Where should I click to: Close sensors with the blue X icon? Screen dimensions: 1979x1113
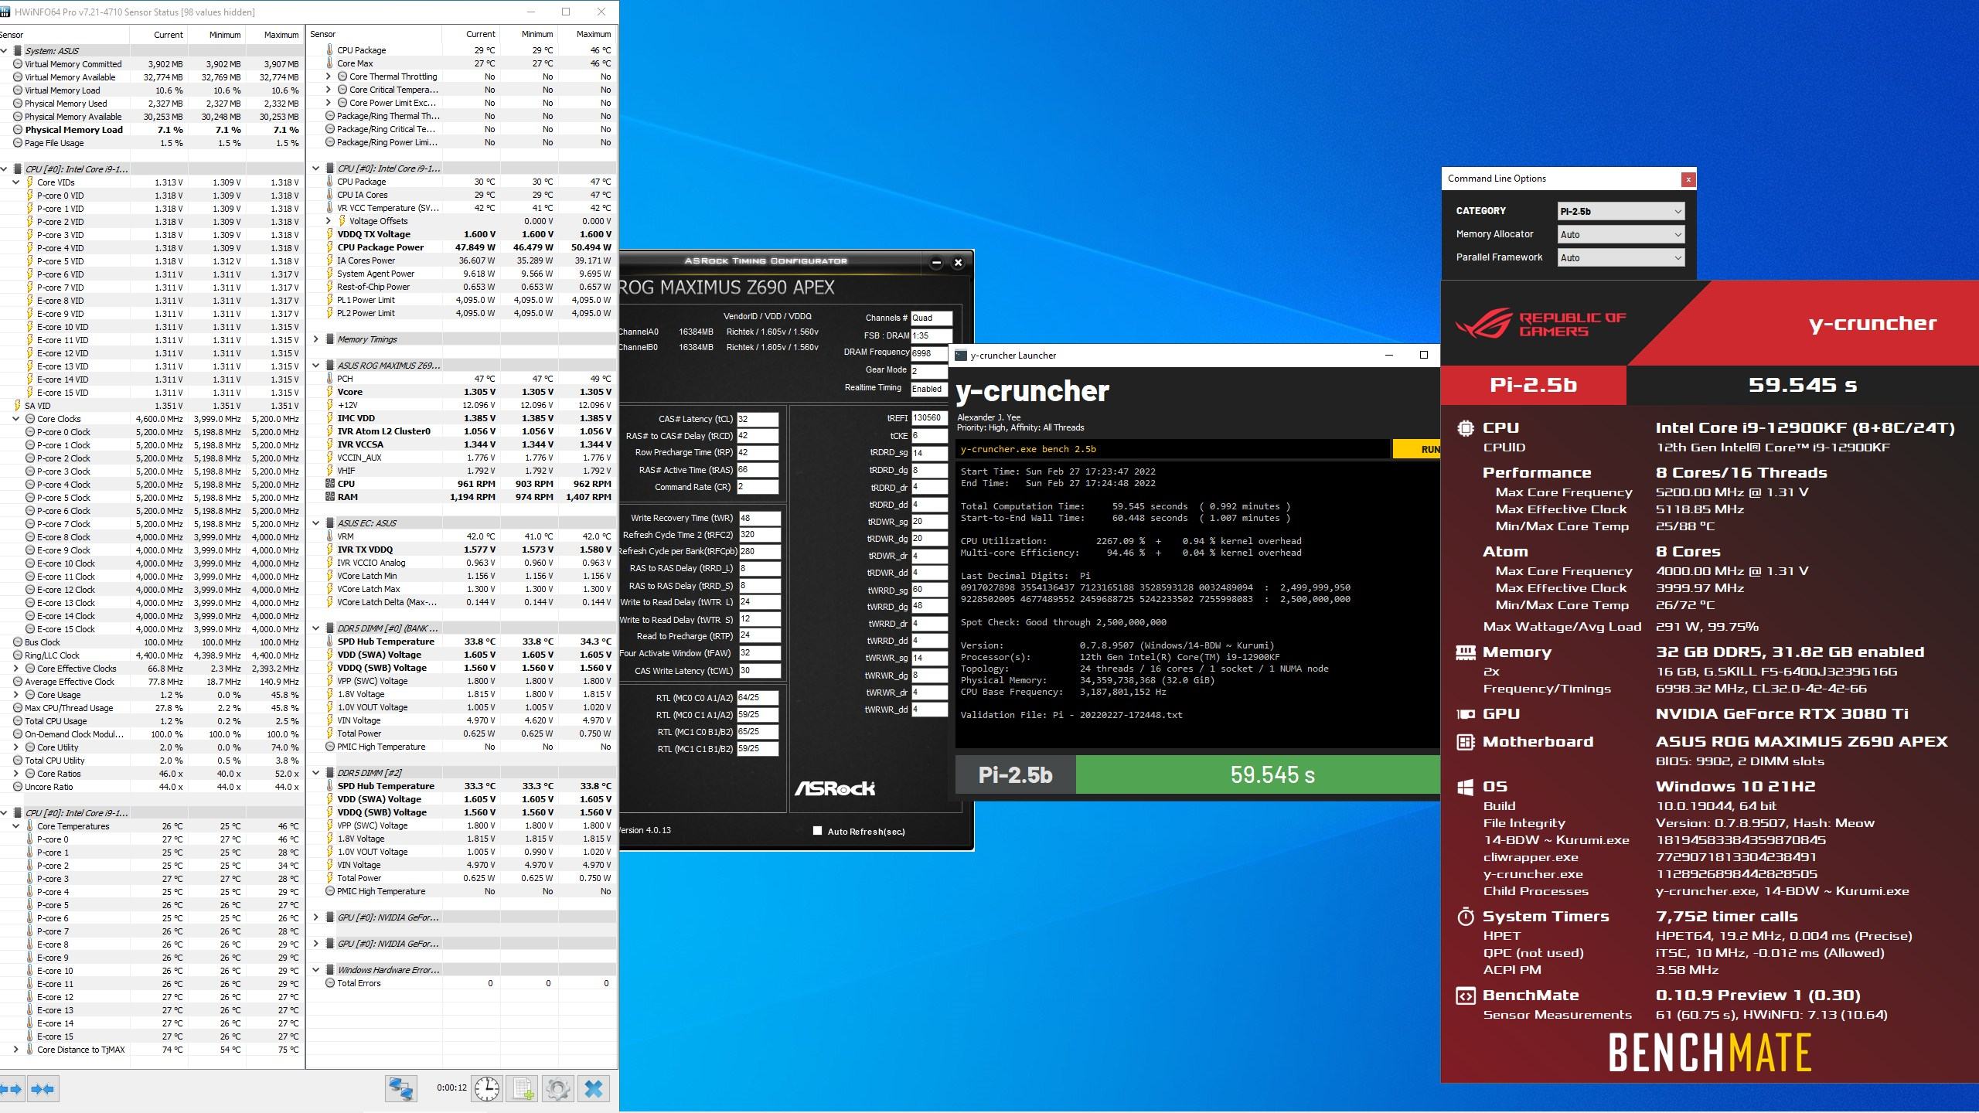(594, 1089)
